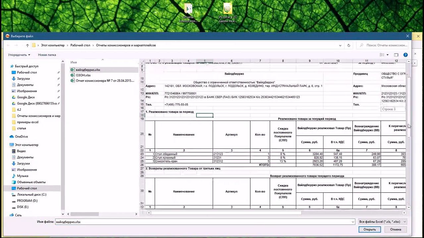Select Отчет комиссионера № 7 file
The width and height of the screenshot is (424, 238).
105,81
